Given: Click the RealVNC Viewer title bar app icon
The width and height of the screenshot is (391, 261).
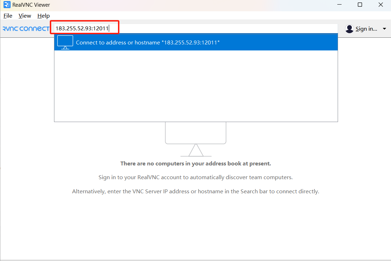Looking at the screenshot, I should [7, 5].
